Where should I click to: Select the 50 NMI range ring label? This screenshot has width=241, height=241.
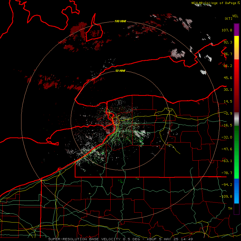(120, 71)
